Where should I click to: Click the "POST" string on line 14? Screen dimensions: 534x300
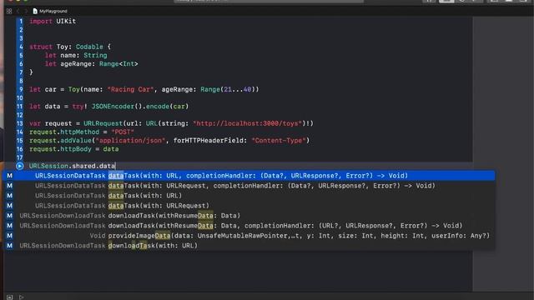(123, 132)
